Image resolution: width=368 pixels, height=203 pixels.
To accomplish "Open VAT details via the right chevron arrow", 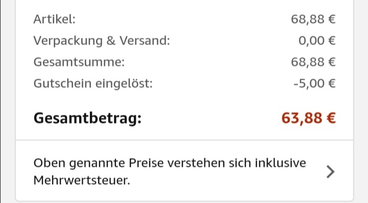I will click(331, 172).
